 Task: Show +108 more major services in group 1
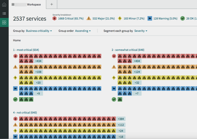(x=38, y=72)
